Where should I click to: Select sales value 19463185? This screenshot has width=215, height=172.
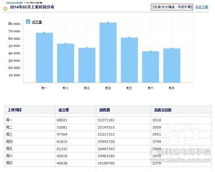tap(106, 156)
